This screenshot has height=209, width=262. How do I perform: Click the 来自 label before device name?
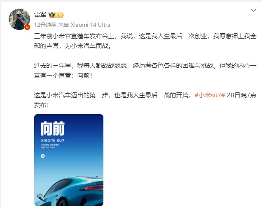64,25
